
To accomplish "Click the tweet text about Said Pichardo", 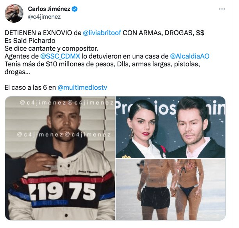I will tap(30, 41).
